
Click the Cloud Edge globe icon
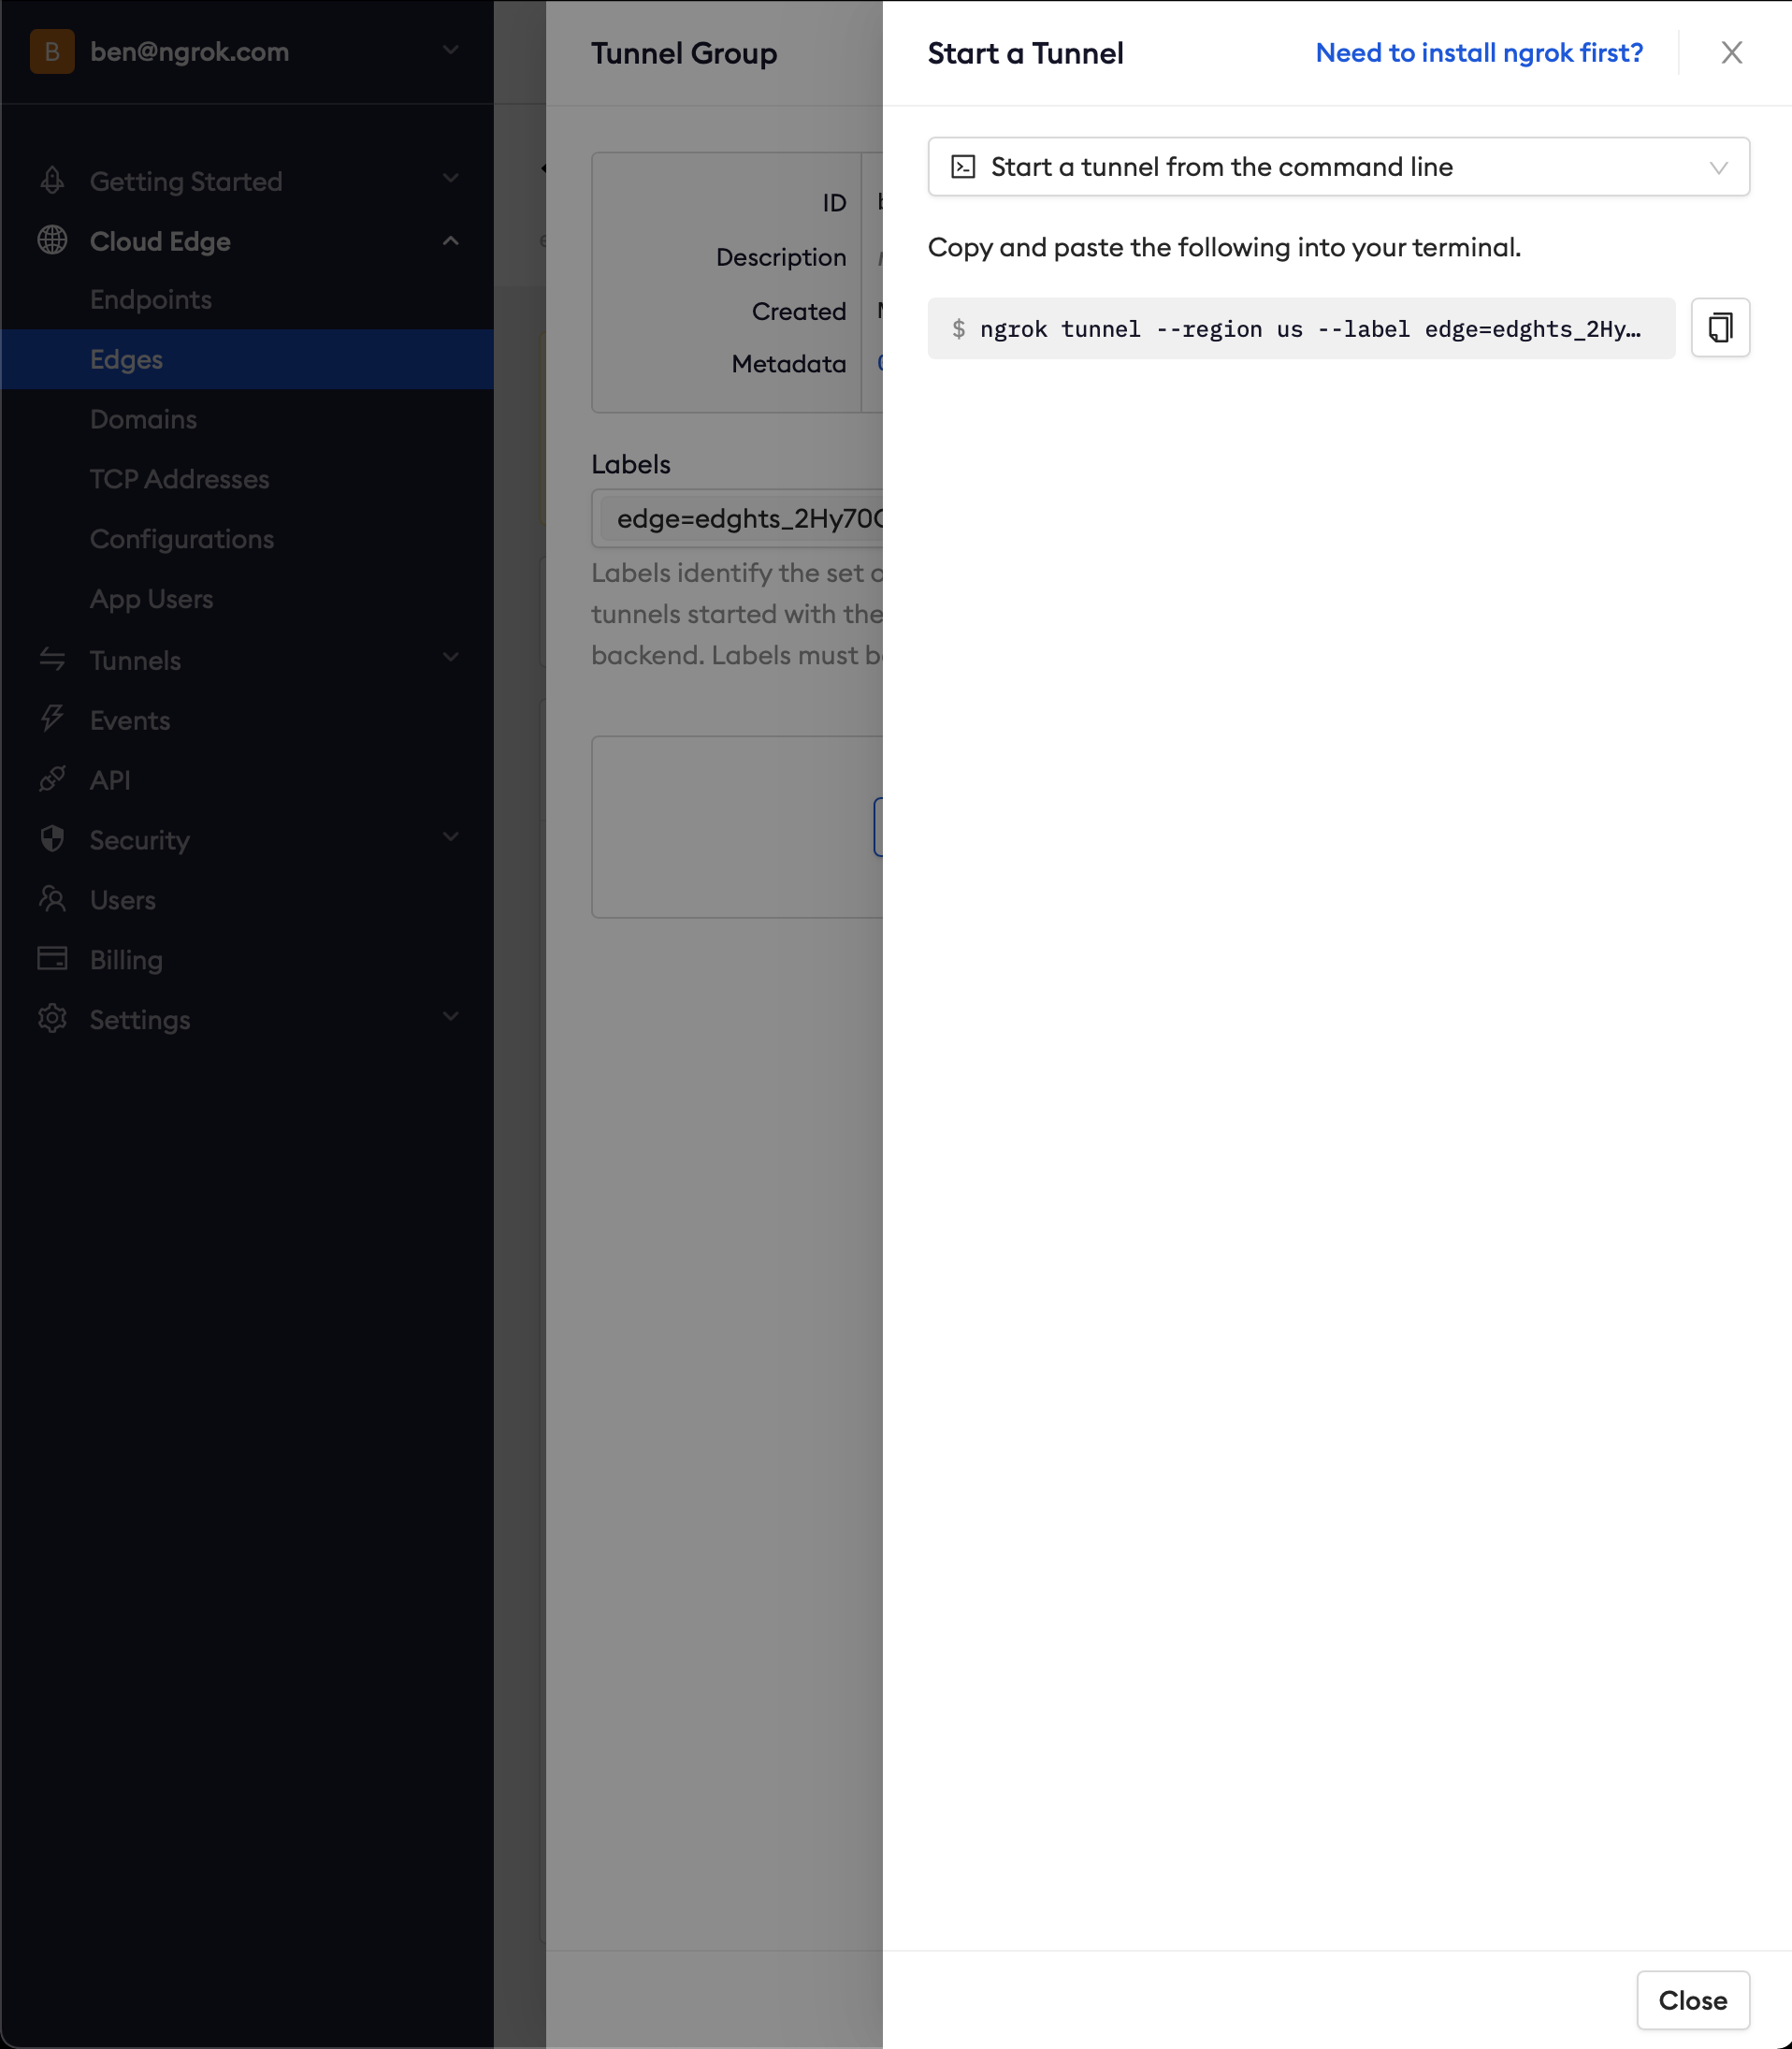coord(52,241)
